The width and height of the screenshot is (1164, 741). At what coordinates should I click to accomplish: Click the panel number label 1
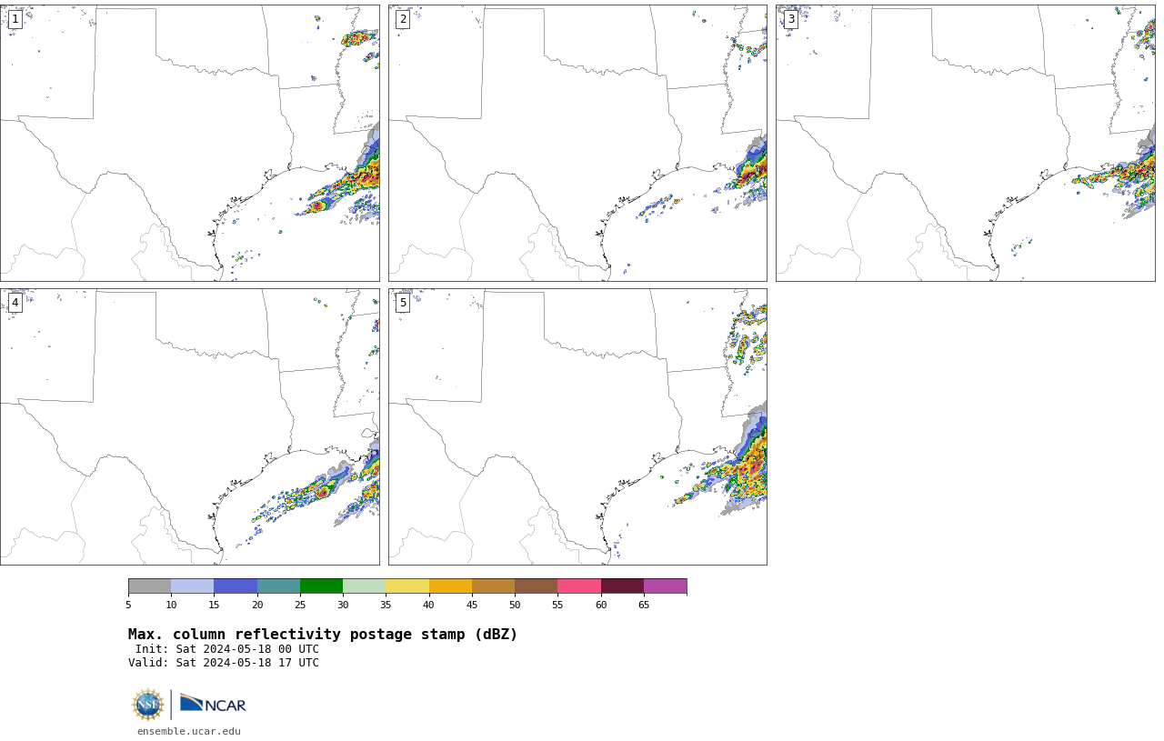(x=15, y=19)
